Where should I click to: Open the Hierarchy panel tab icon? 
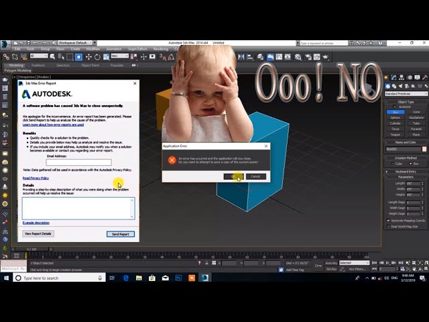pyautogui.click(x=402, y=78)
